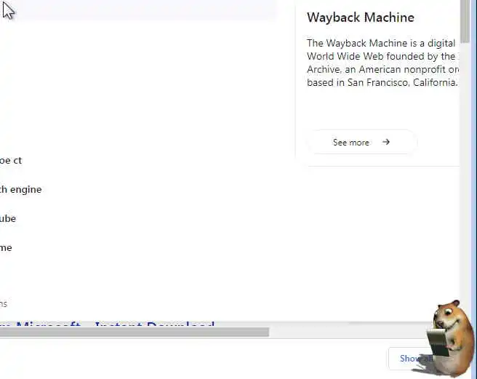The height and width of the screenshot is (379, 477).
Task: Select the related search ending 'oe ct'
Action: pyautogui.click(x=11, y=161)
